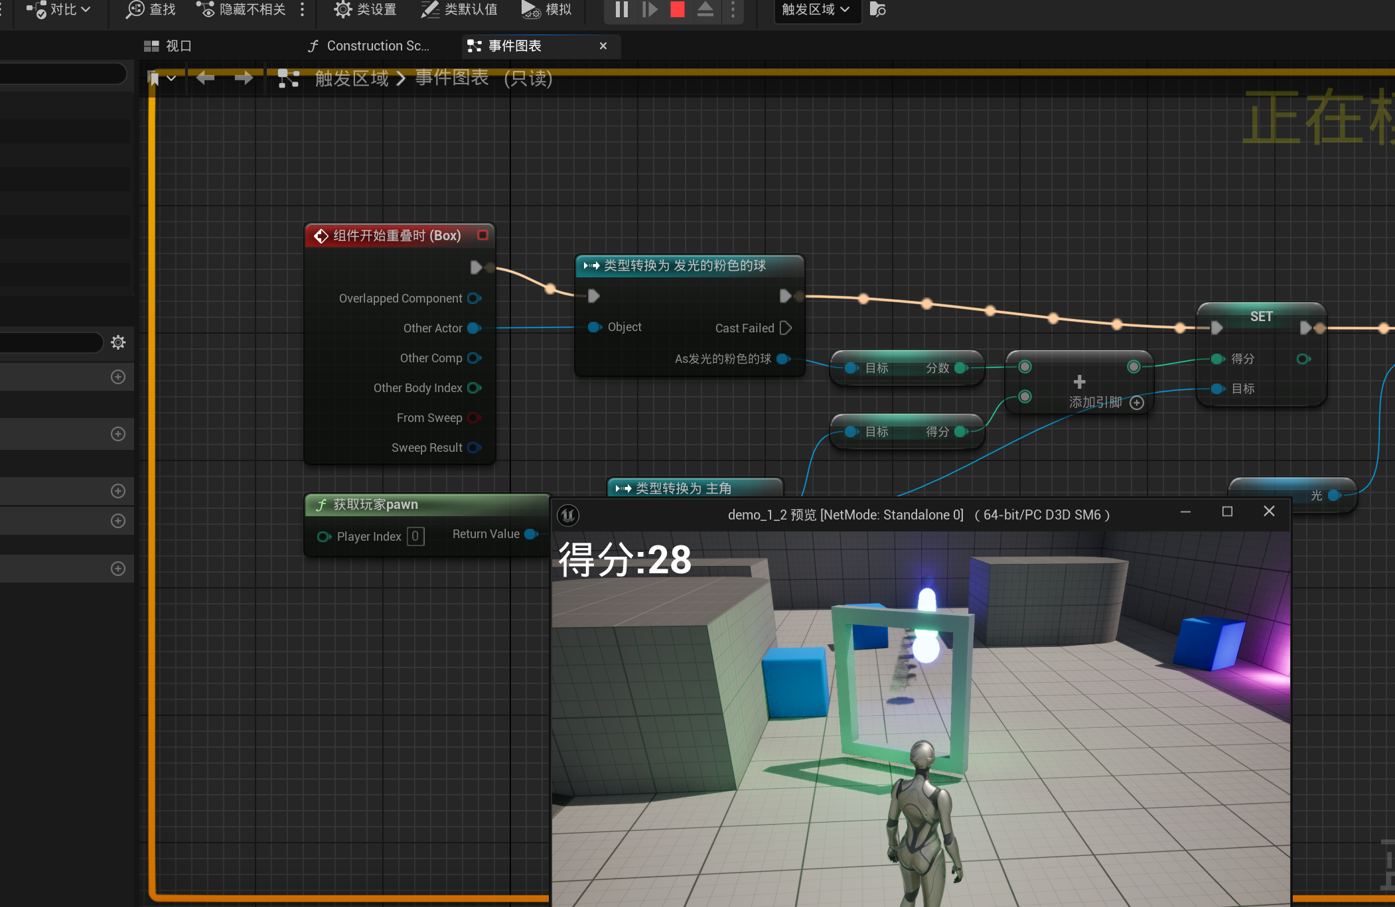
Task: Click the Find (查找) magnifier icon
Action: (x=136, y=9)
